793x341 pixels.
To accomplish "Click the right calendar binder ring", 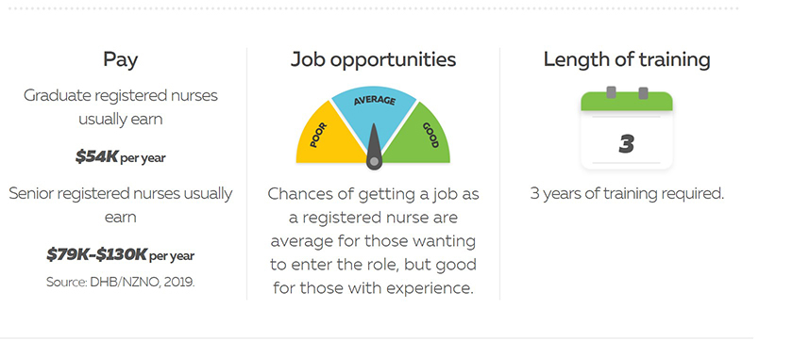I will tap(643, 93).
